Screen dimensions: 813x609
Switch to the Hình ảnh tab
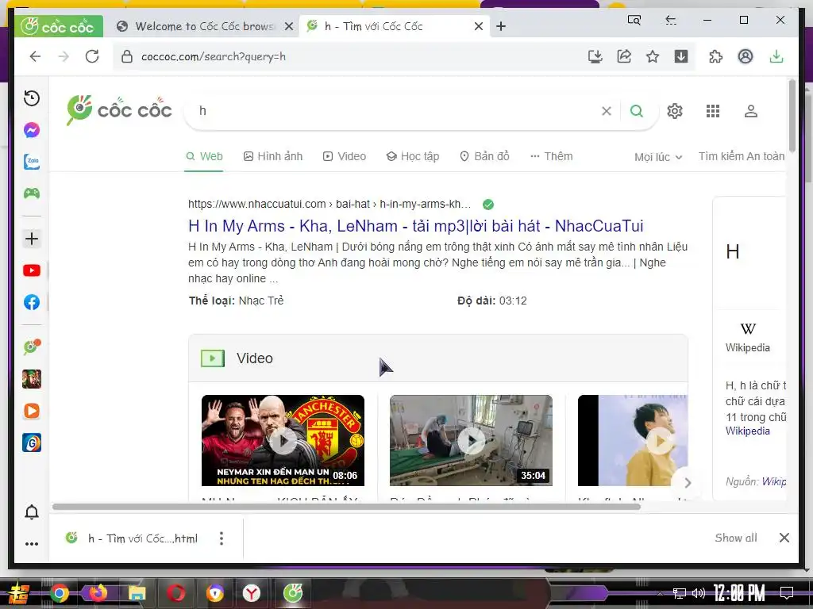(x=273, y=156)
